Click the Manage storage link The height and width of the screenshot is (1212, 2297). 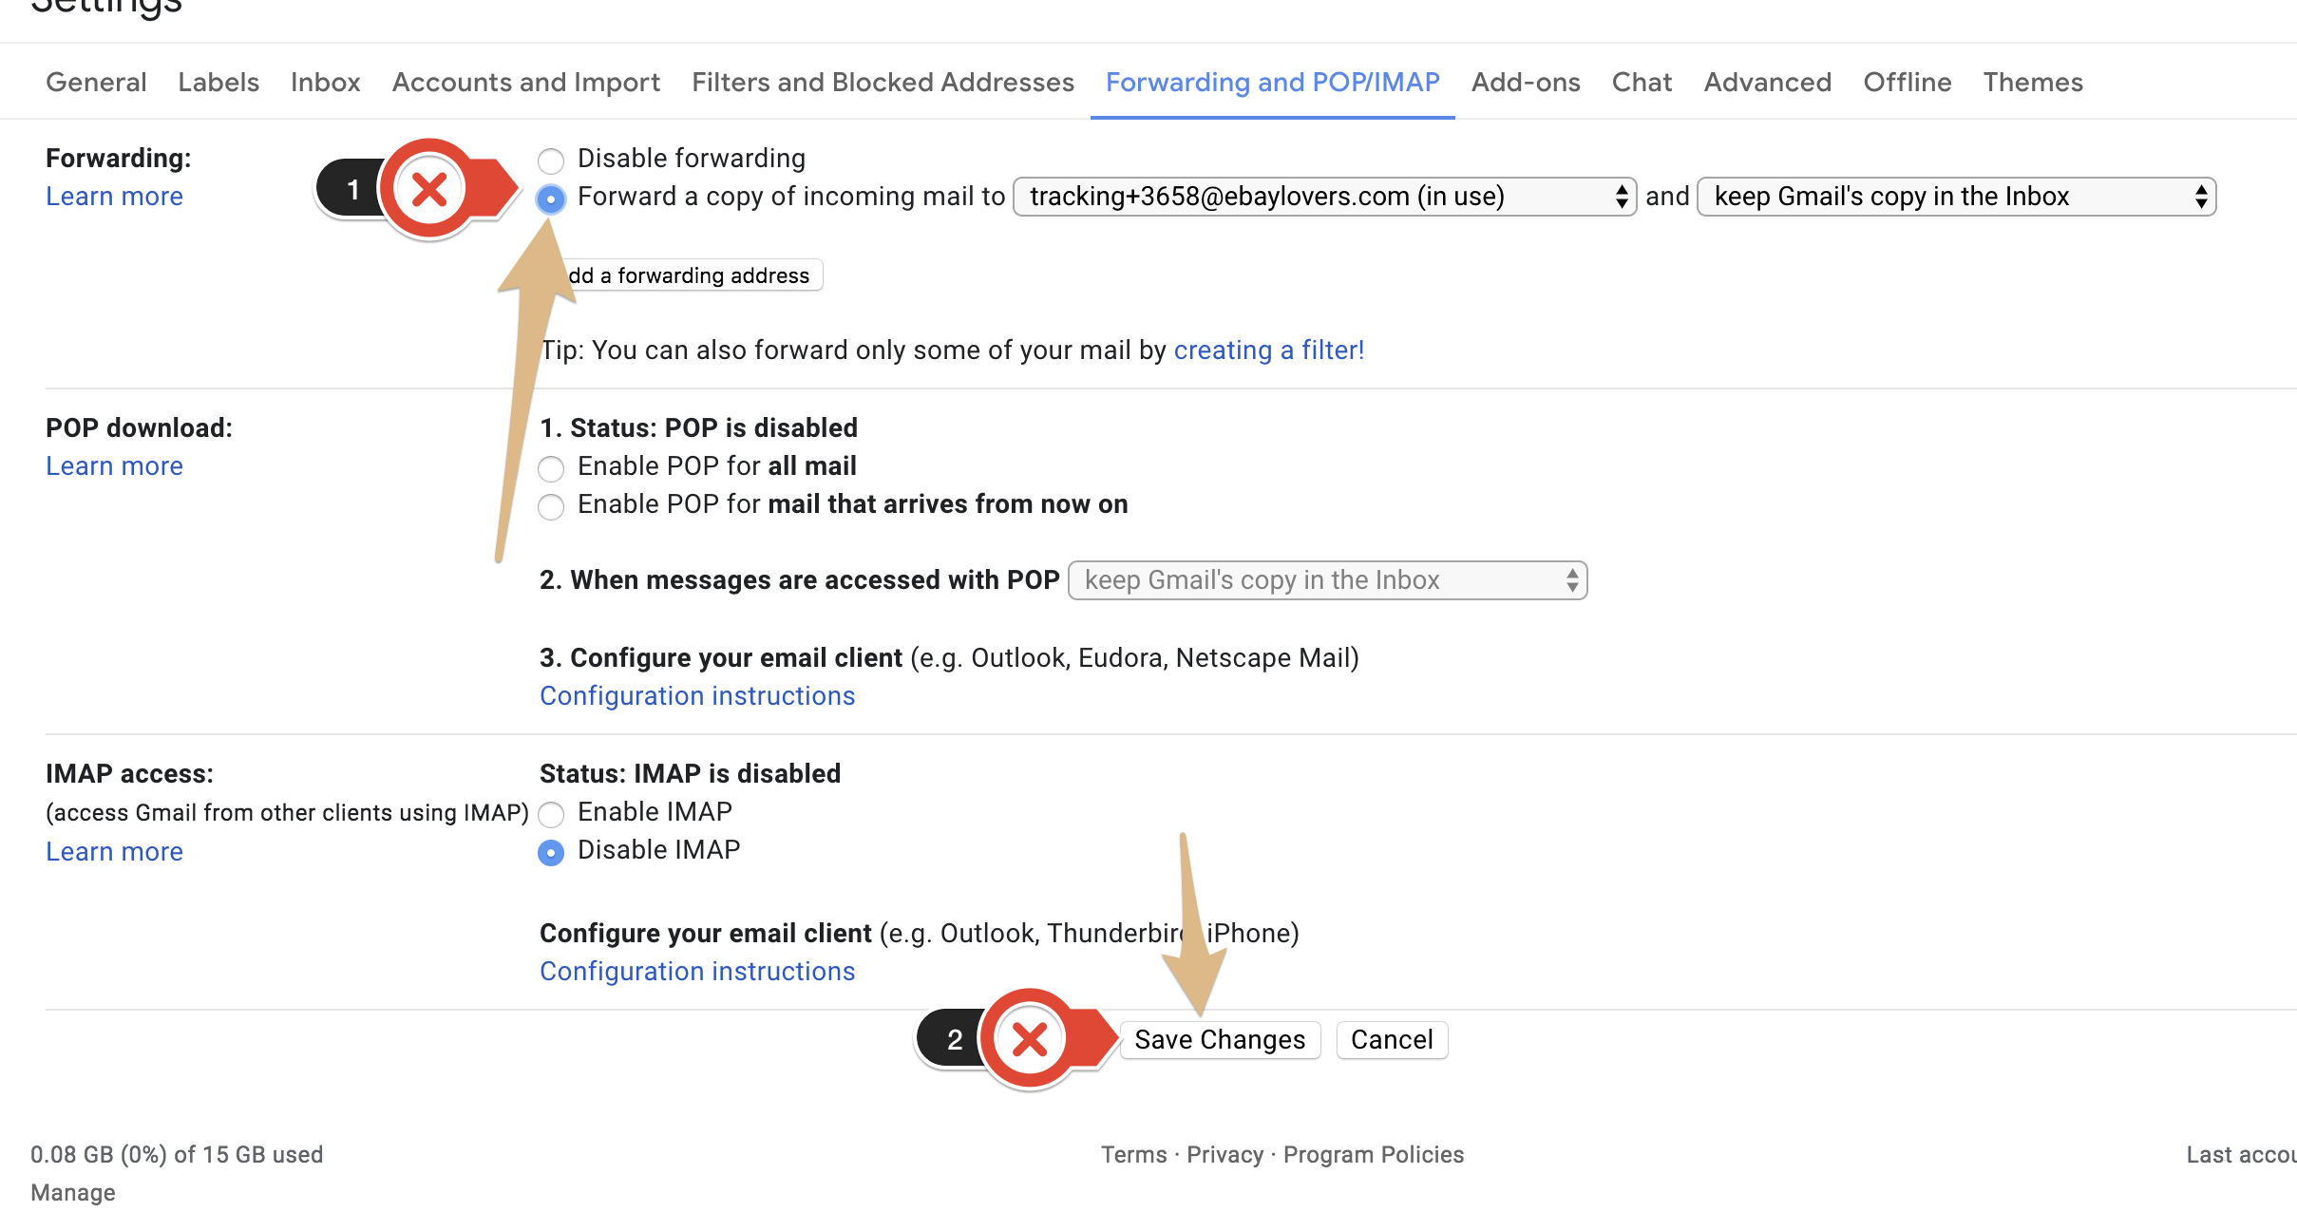click(x=73, y=1191)
